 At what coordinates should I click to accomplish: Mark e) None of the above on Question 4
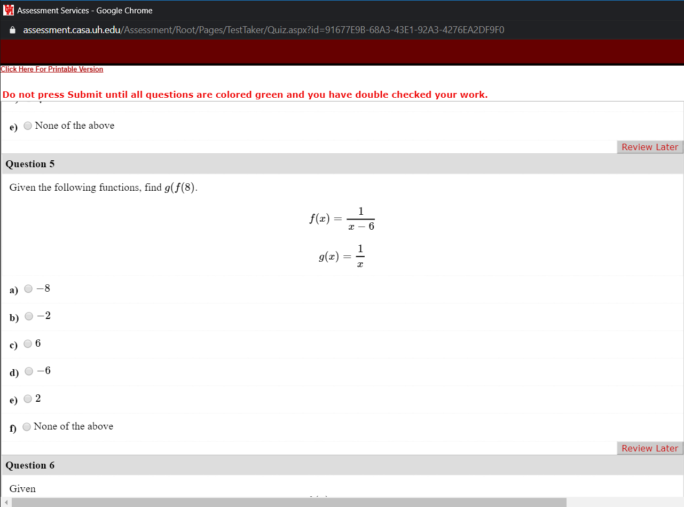coord(27,126)
